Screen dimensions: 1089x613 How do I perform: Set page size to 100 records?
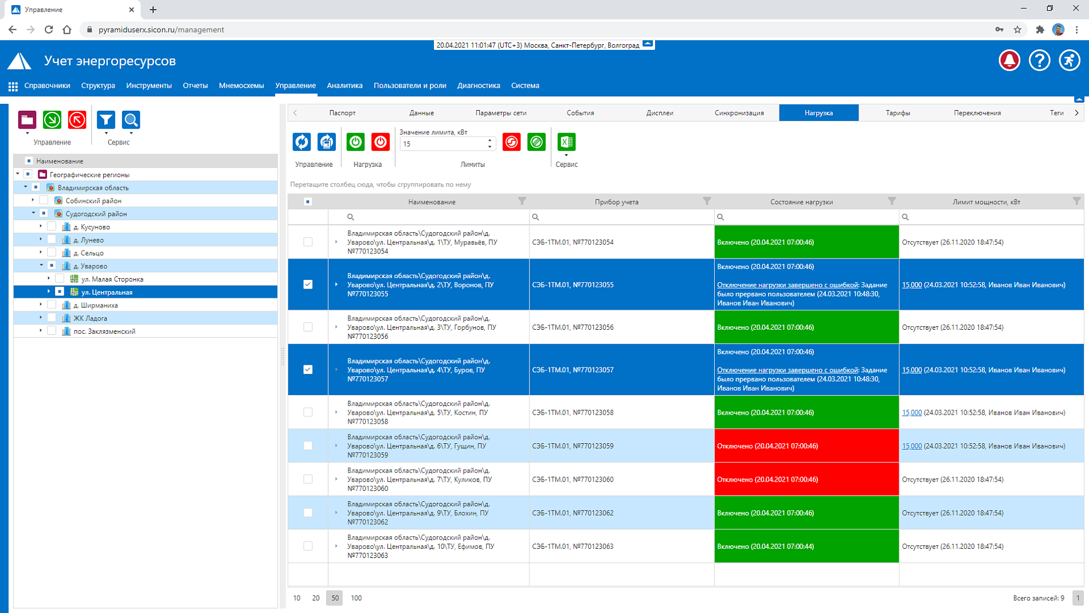pyautogui.click(x=356, y=598)
